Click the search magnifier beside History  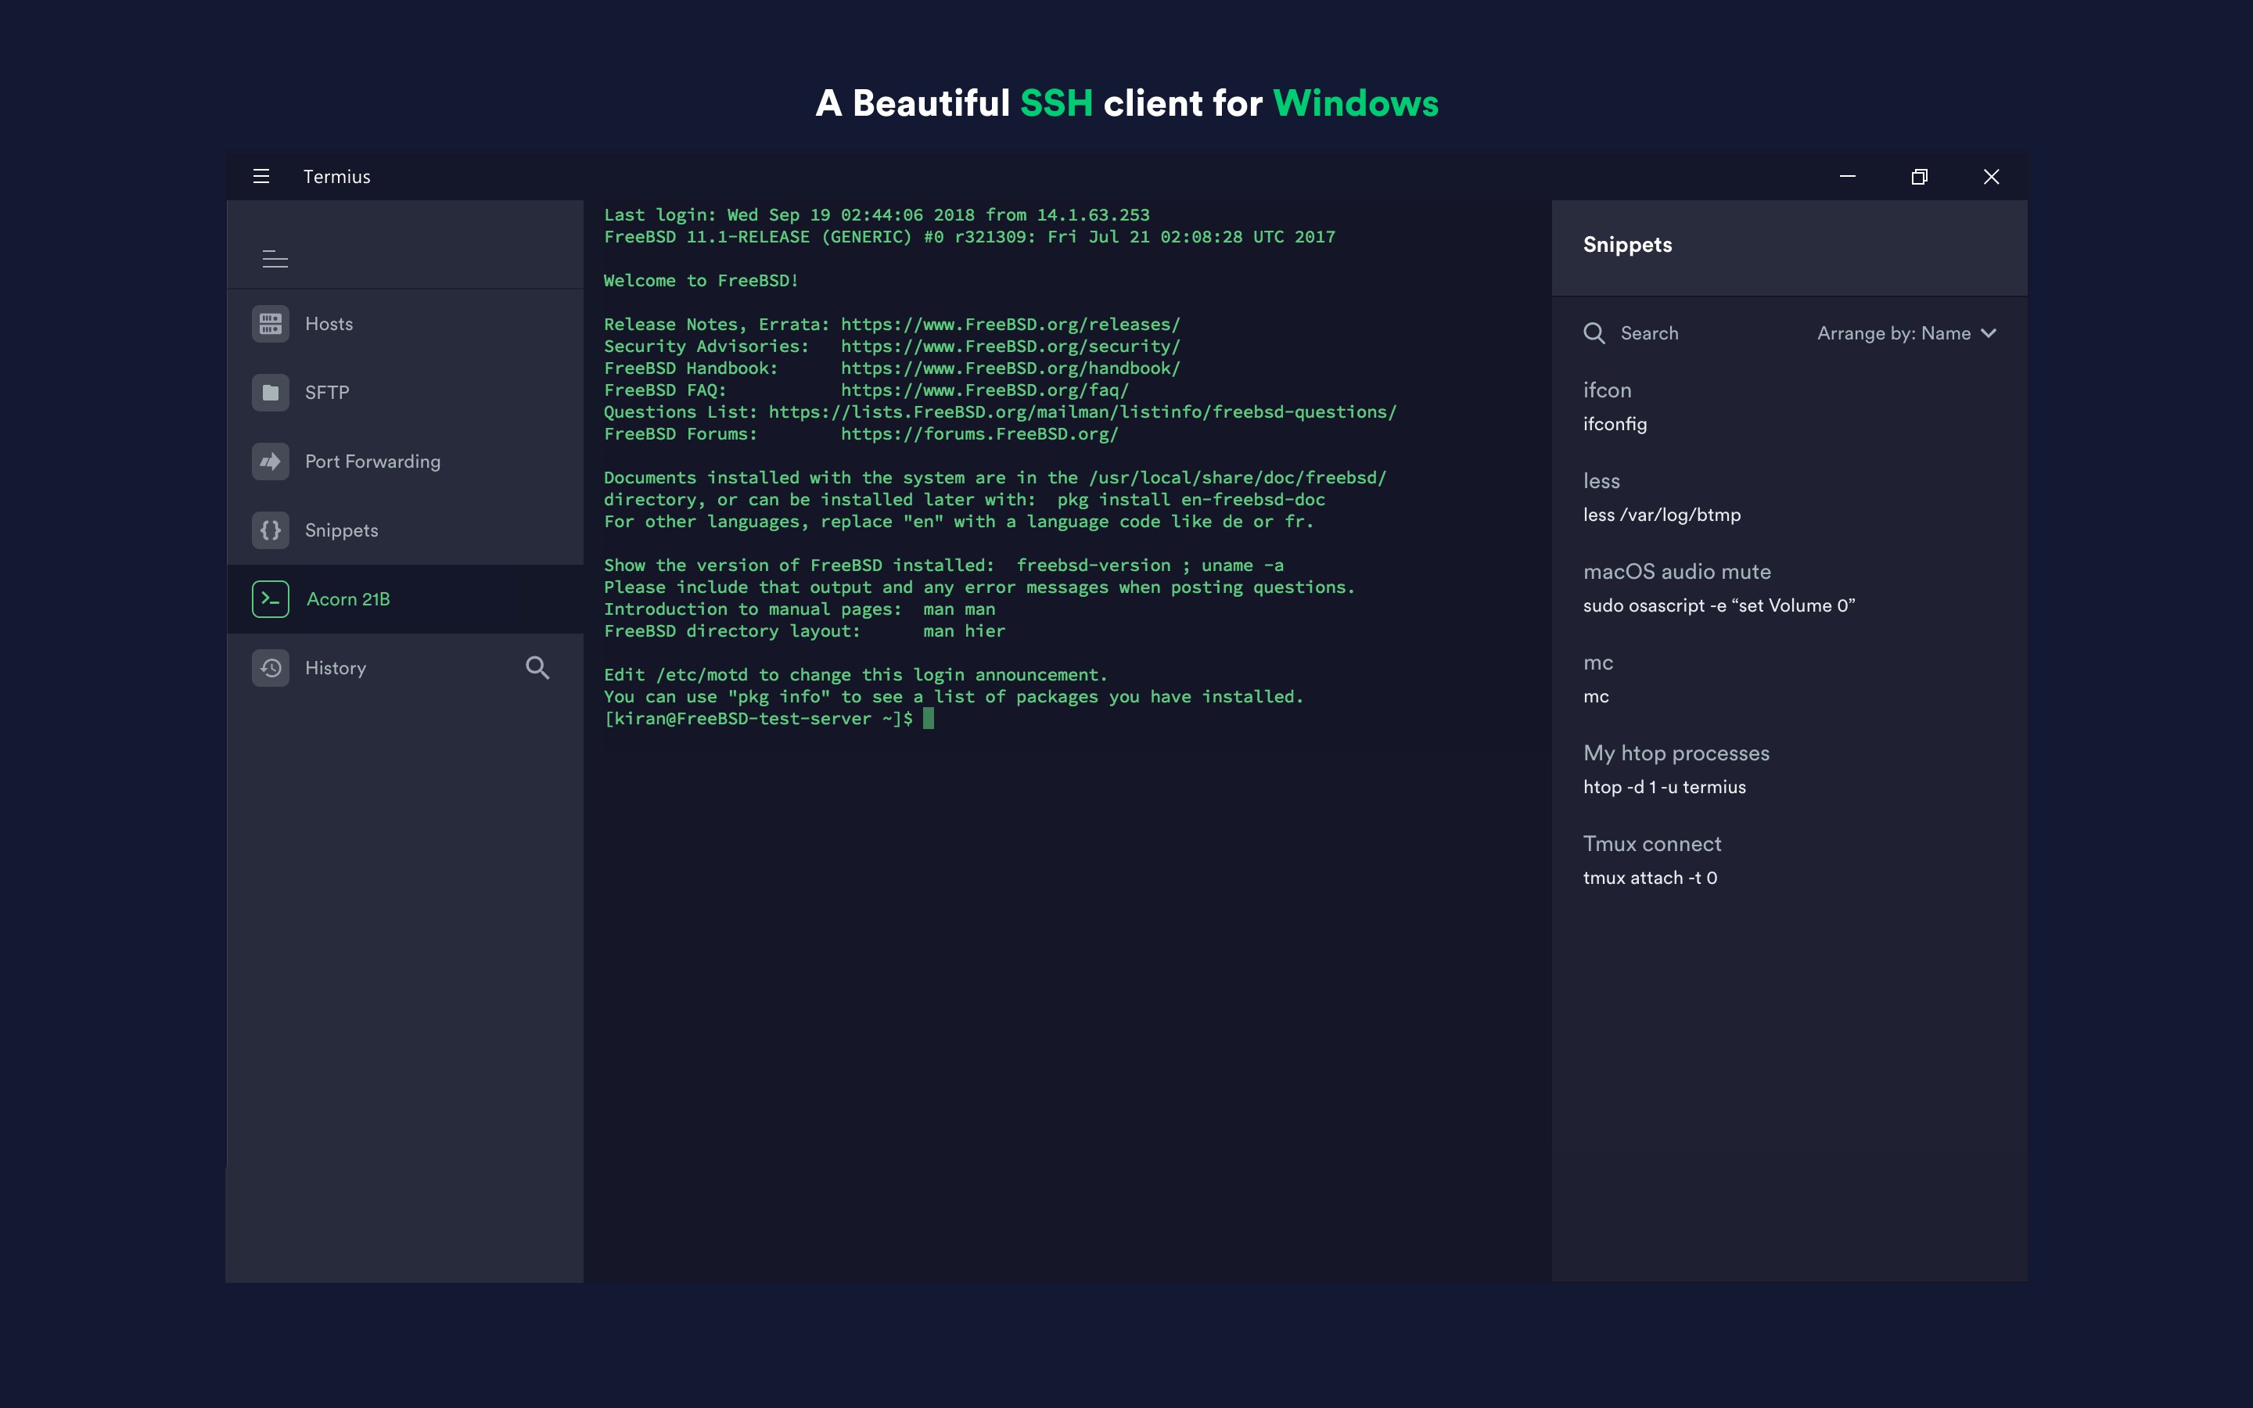tap(537, 668)
